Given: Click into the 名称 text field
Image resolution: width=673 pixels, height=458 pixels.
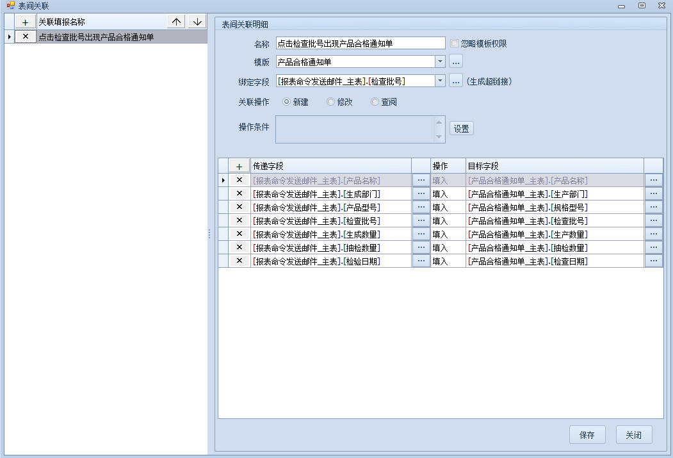Looking at the screenshot, I should [x=360, y=44].
